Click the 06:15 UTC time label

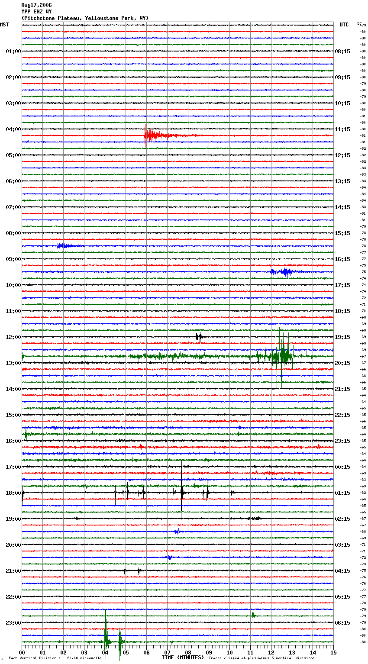point(342,623)
